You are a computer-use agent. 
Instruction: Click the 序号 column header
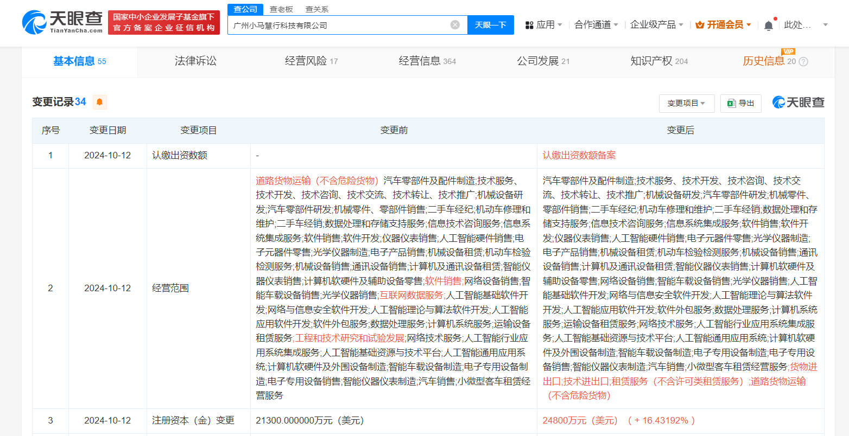[x=50, y=130]
